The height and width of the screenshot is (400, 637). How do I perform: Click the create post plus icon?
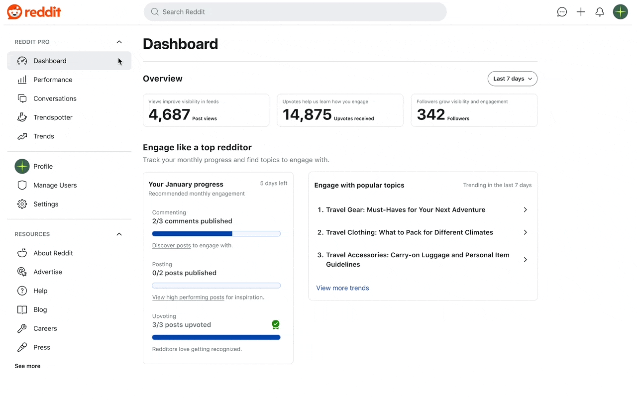click(581, 11)
